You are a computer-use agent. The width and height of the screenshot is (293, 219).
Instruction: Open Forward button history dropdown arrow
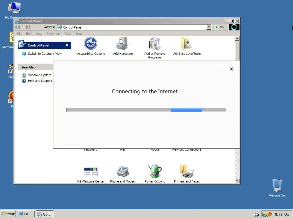(33, 27)
